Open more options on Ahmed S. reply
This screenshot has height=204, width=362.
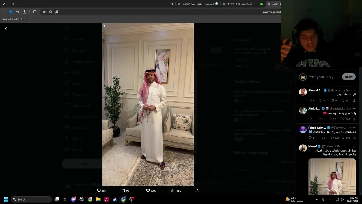[354, 90]
